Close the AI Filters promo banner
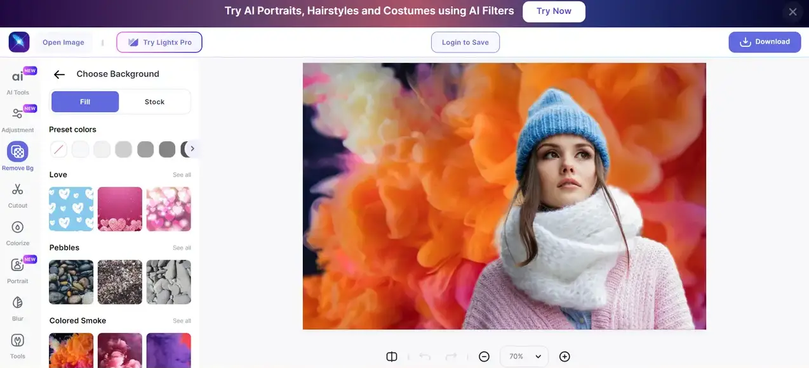Image resolution: width=809 pixels, height=368 pixels. 792,11
